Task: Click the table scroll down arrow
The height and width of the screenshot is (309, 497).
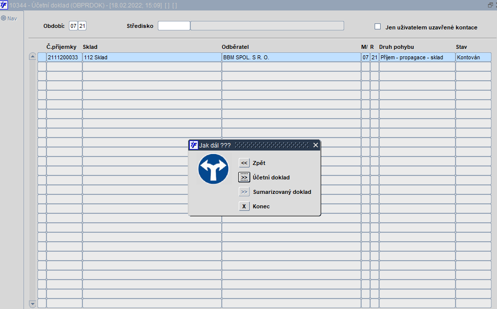Action: (32, 304)
